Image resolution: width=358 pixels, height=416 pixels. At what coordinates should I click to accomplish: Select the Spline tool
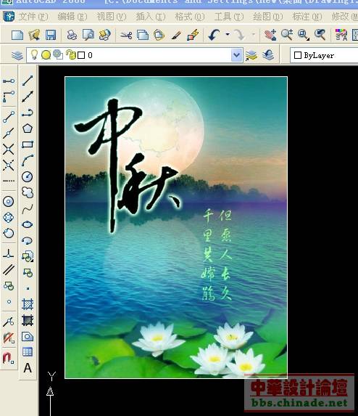28,209
